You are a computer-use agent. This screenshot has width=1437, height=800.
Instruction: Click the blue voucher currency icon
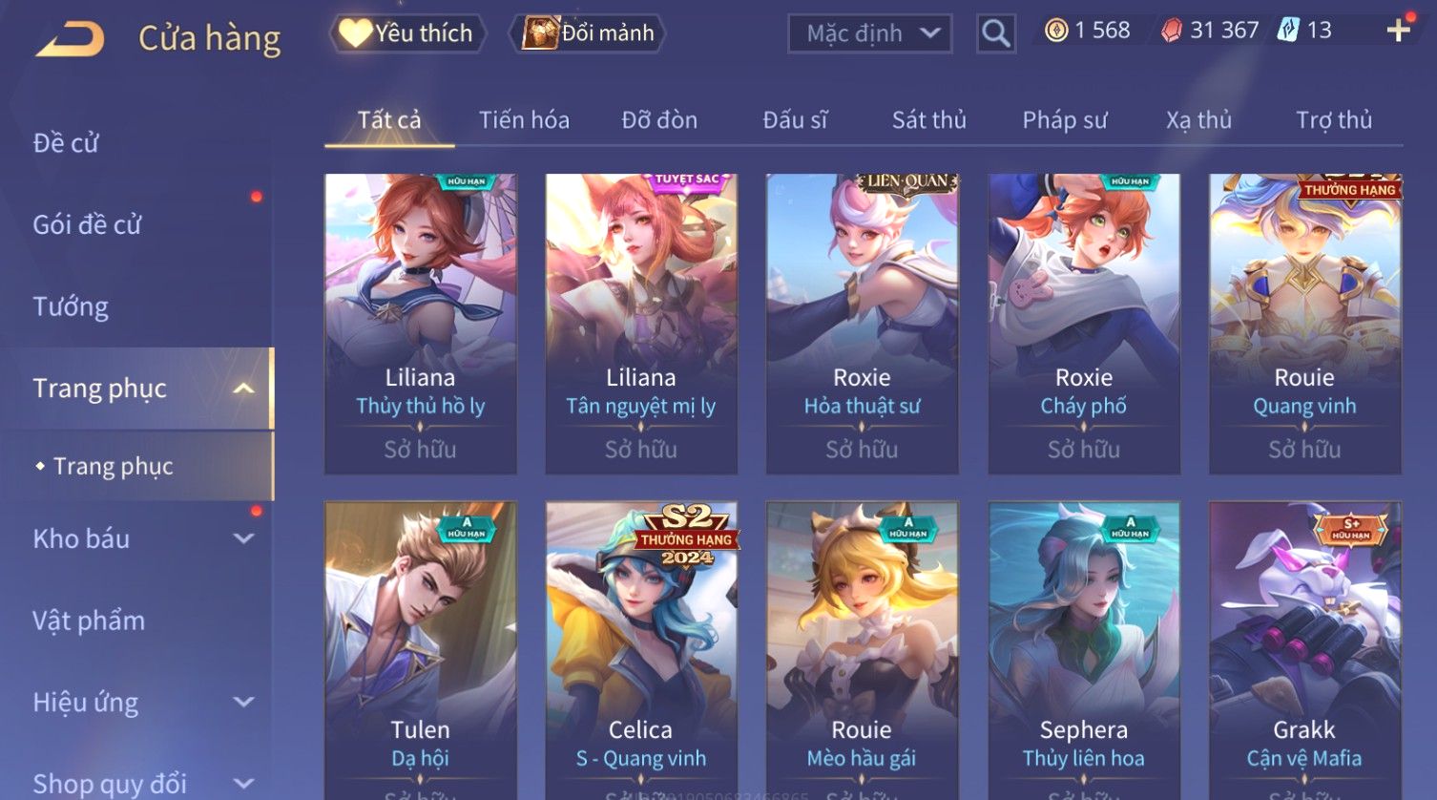point(1288,31)
